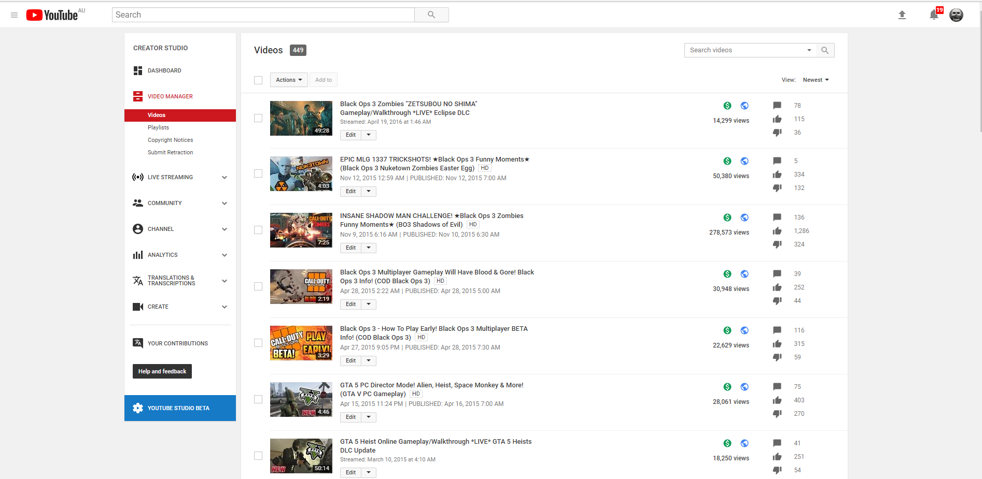Click public globe icon for ZETSUBOU NO SHIMA video
This screenshot has width=982, height=479.
pyautogui.click(x=745, y=106)
